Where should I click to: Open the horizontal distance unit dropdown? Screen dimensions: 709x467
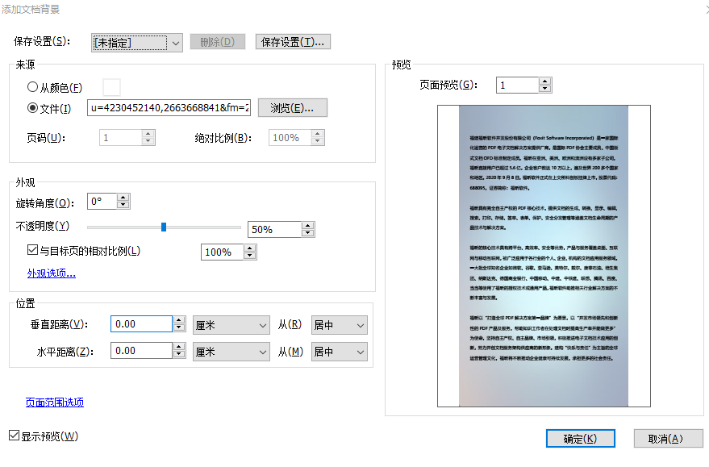point(231,351)
